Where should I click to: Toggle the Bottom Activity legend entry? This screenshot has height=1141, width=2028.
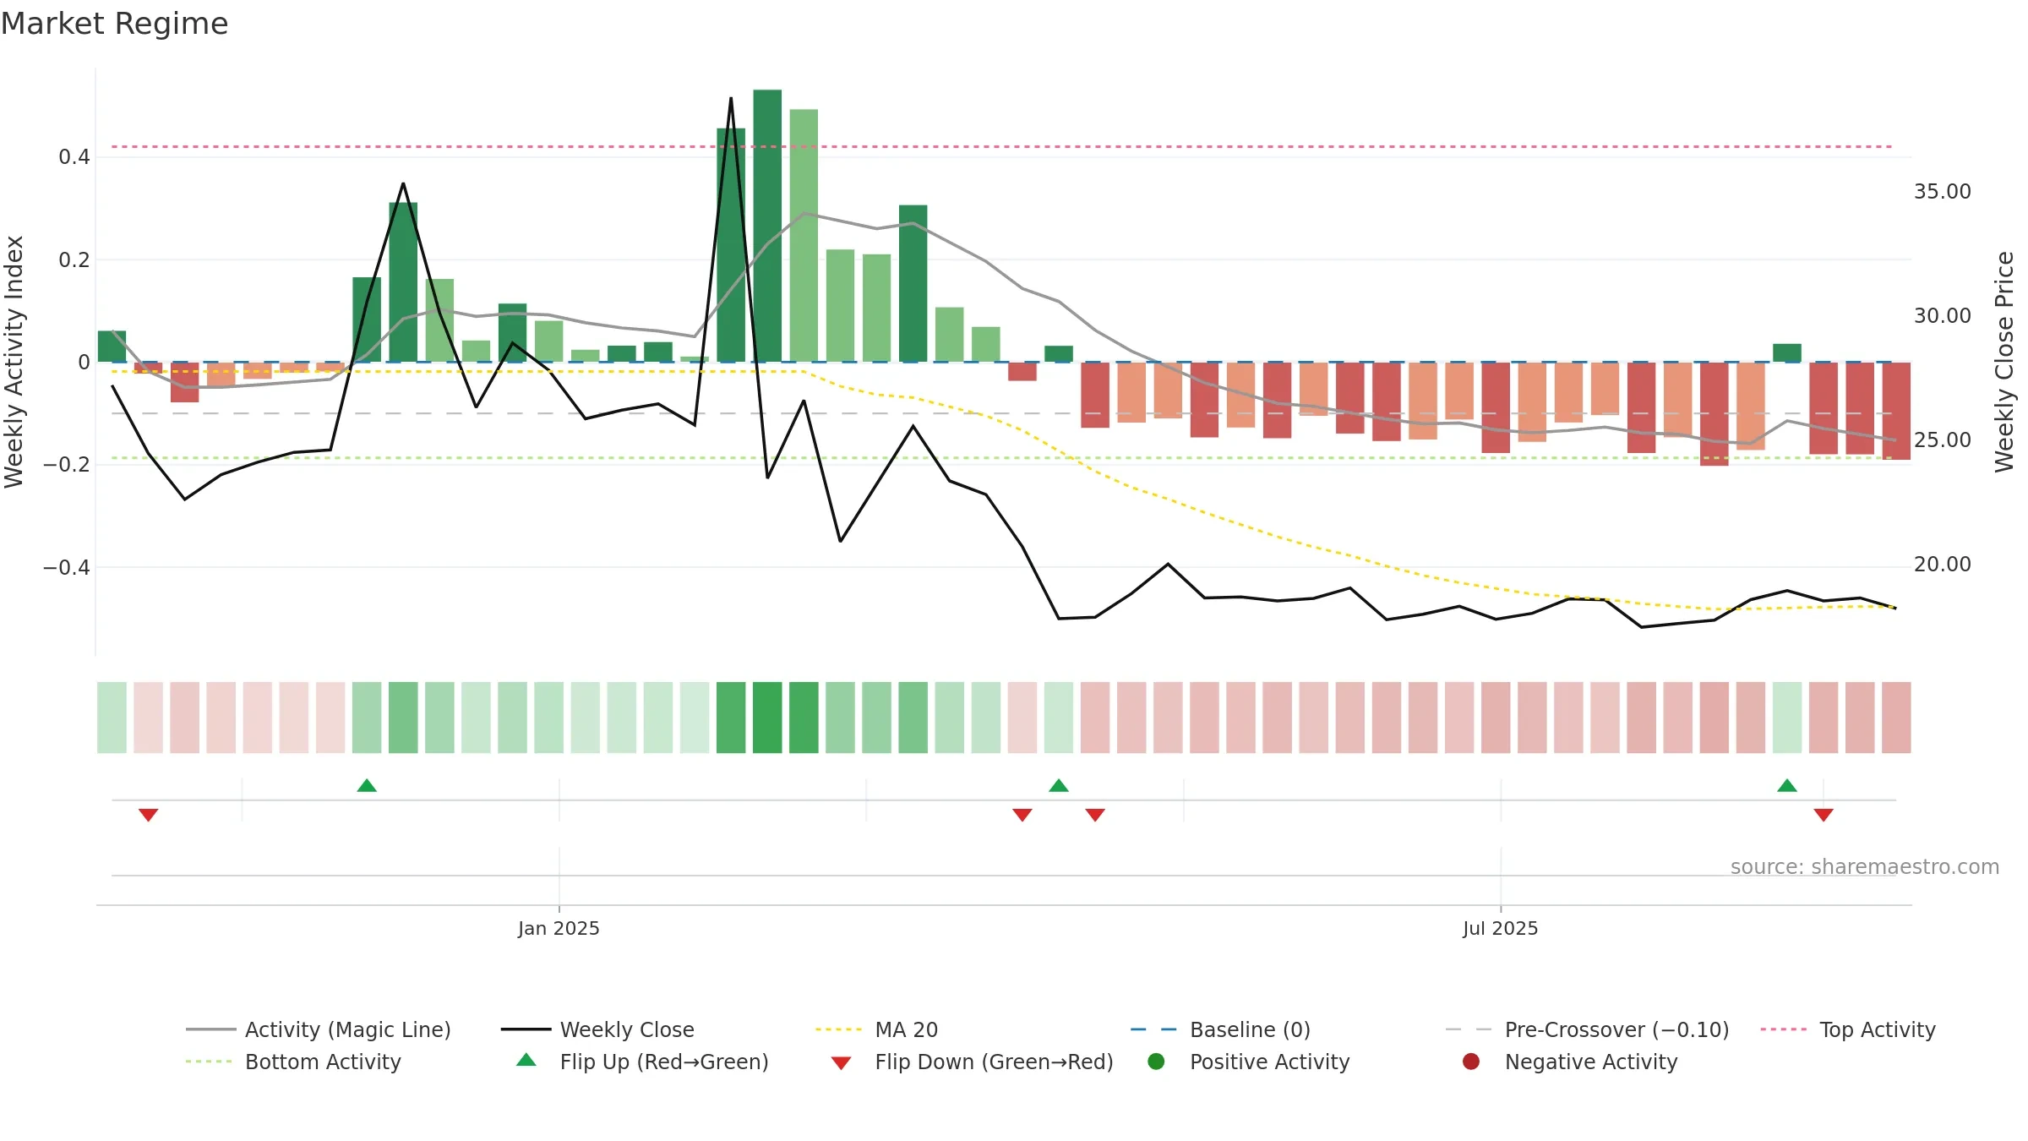tap(293, 1062)
